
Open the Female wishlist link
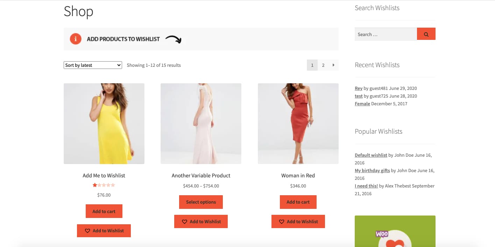coord(362,104)
